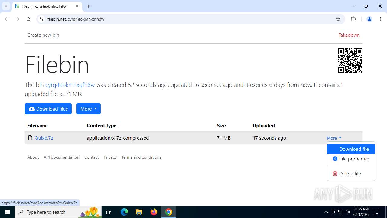
Task: Select the 71 MB size cell
Action: tap(223, 138)
